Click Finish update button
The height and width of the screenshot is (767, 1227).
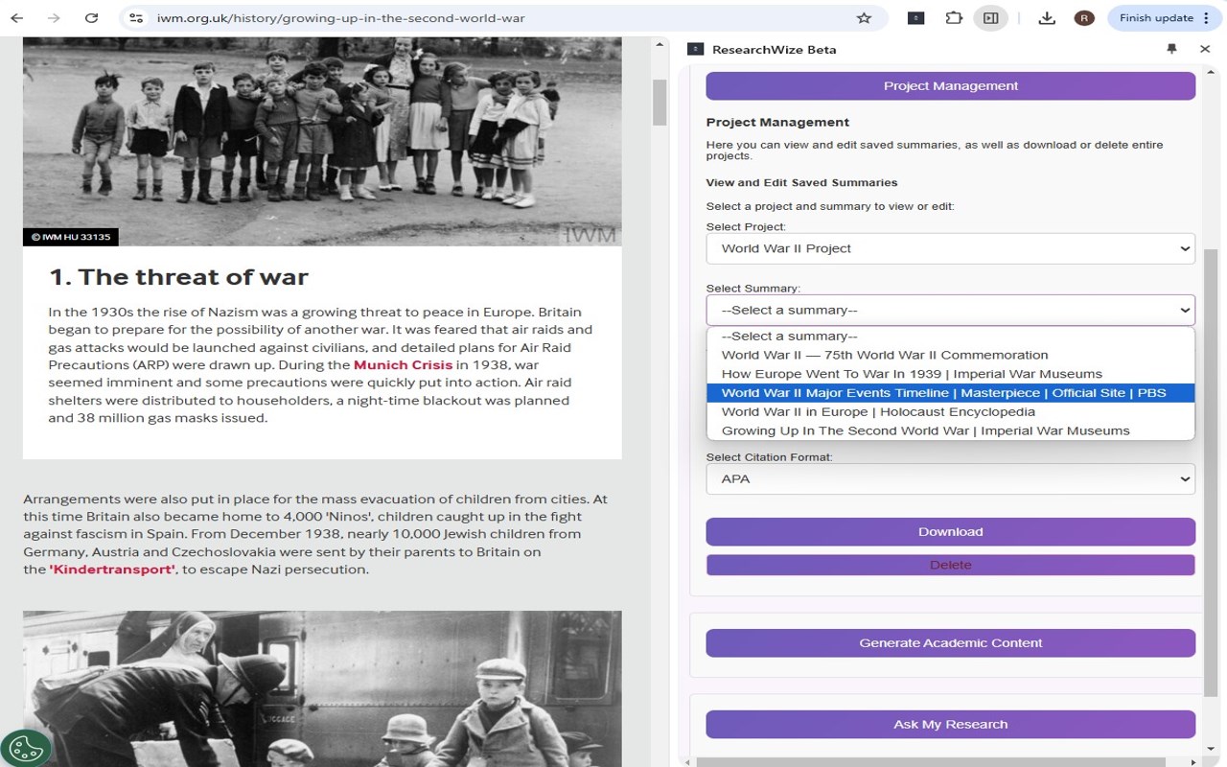[1156, 18]
